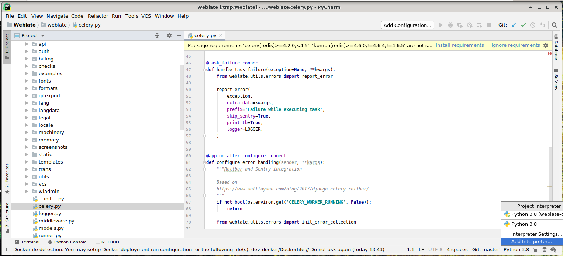Expand the machinery folder in the project tree

point(26,132)
